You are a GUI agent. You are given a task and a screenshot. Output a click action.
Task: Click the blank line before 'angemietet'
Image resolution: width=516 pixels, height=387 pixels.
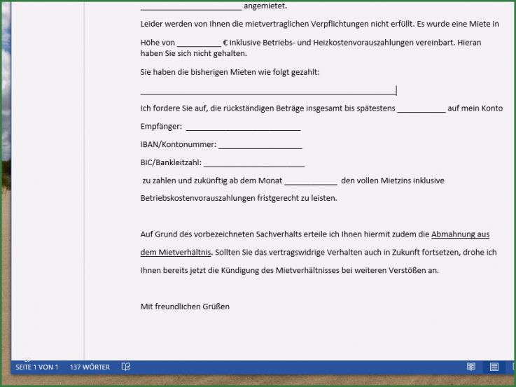(x=190, y=7)
